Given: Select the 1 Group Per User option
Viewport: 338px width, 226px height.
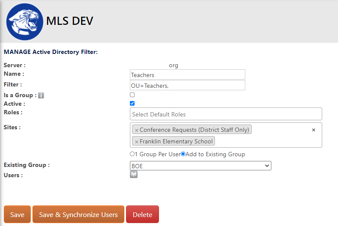Looking at the screenshot, I should (132, 154).
